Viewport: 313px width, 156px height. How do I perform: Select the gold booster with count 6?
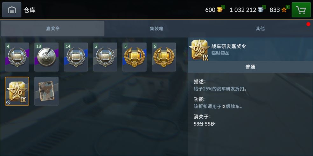pyautogui.click(x=164, y=57)
